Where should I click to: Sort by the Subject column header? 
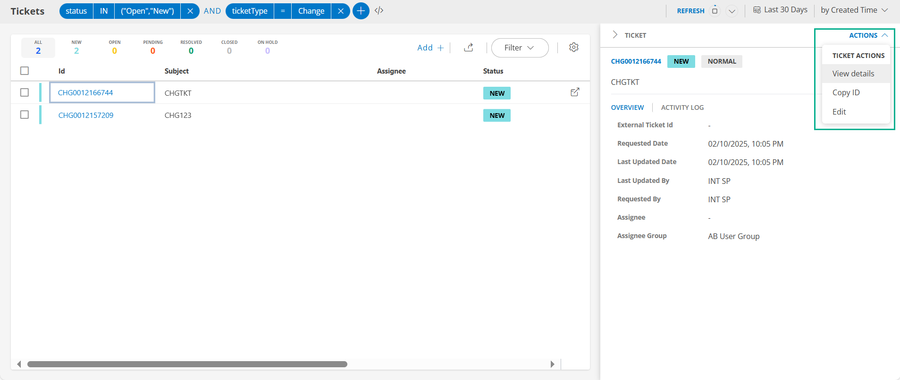tap(177, 71)
